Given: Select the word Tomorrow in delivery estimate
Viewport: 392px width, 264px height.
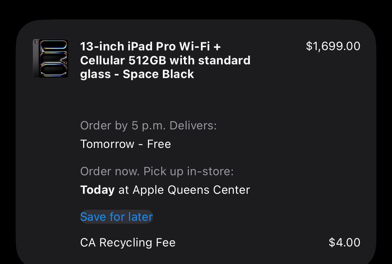Looking at the screenshot, I should (107, 144).
